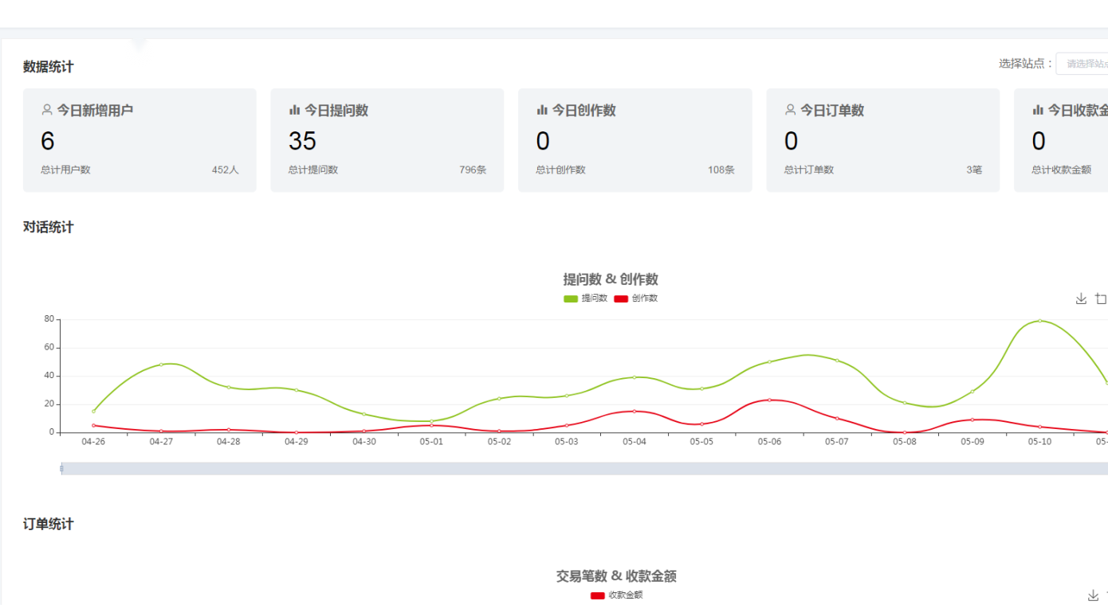The image size is (1108, 605).
Task: Open the 今日新增用户 card
Action: pos(139,140)
